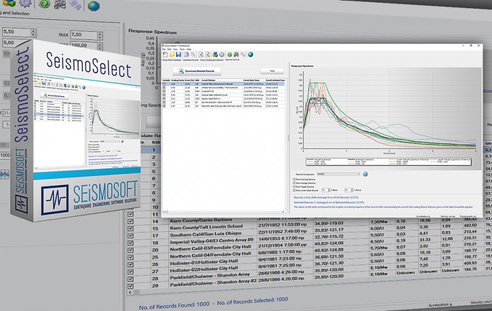Open the Help menu in SeismoSelect menu bar

(189, 49)
